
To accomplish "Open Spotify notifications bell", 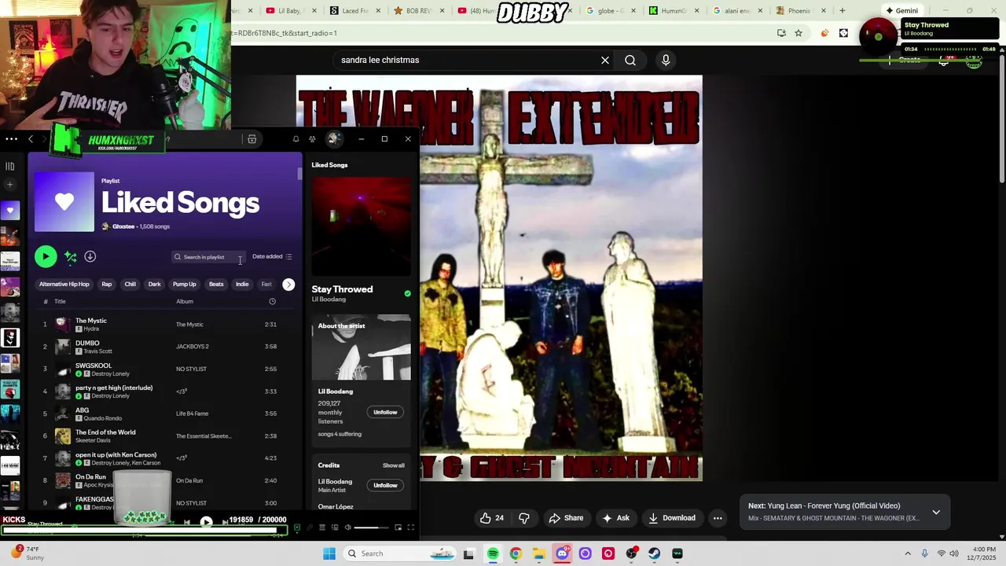I will pos(296,139).
